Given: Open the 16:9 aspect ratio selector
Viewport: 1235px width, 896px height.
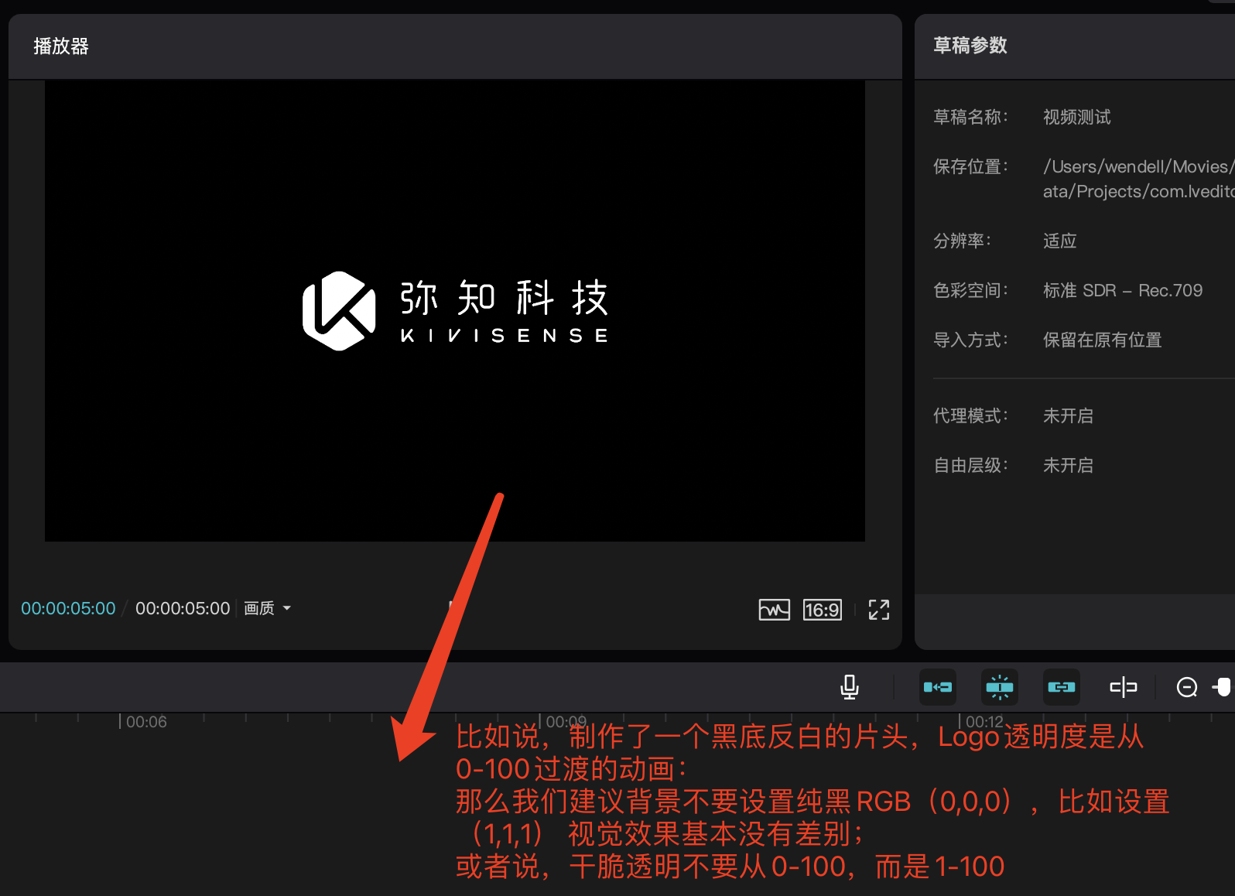Looking at the screenshot, I should coord(822,610).
